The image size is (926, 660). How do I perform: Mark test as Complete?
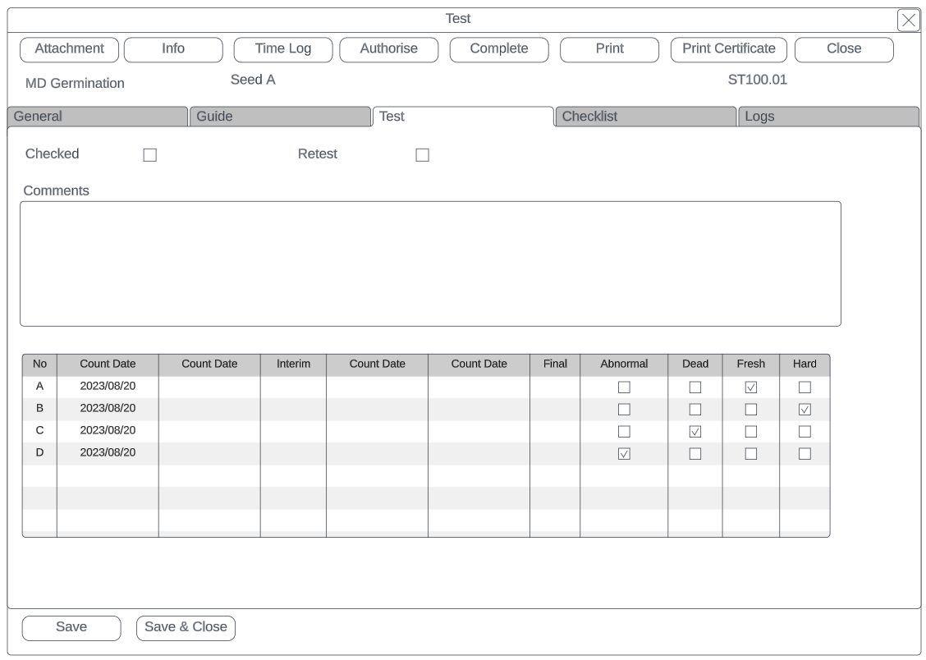click(499, 49)
